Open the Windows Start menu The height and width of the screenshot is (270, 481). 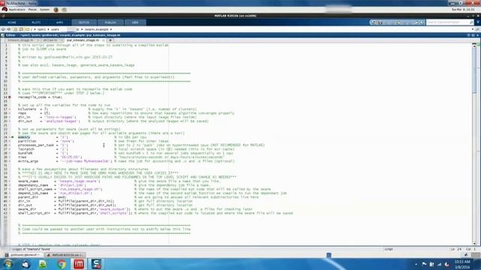[x=8, y=264]
